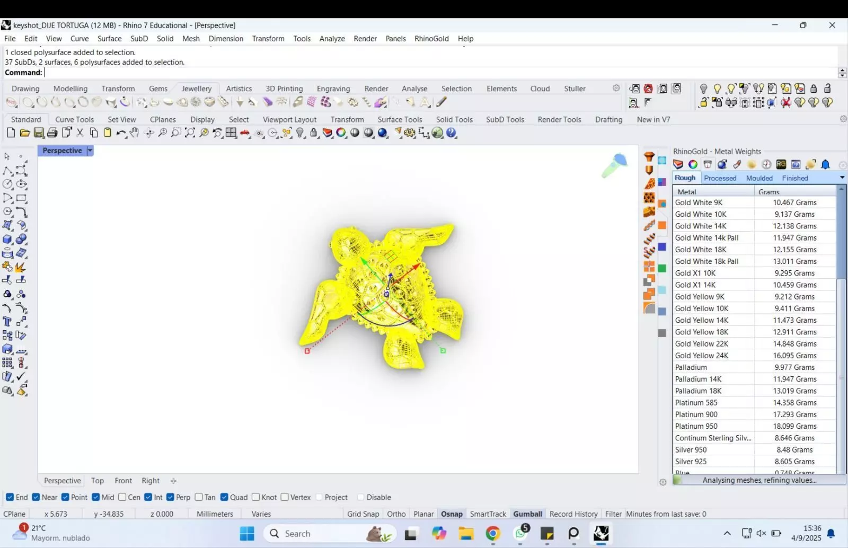Image resolution: width=848 pixels, height=548 pixels.
Task: Cut selection with the scissors icon
Action: pyautogui.click(x=80, y=133)
